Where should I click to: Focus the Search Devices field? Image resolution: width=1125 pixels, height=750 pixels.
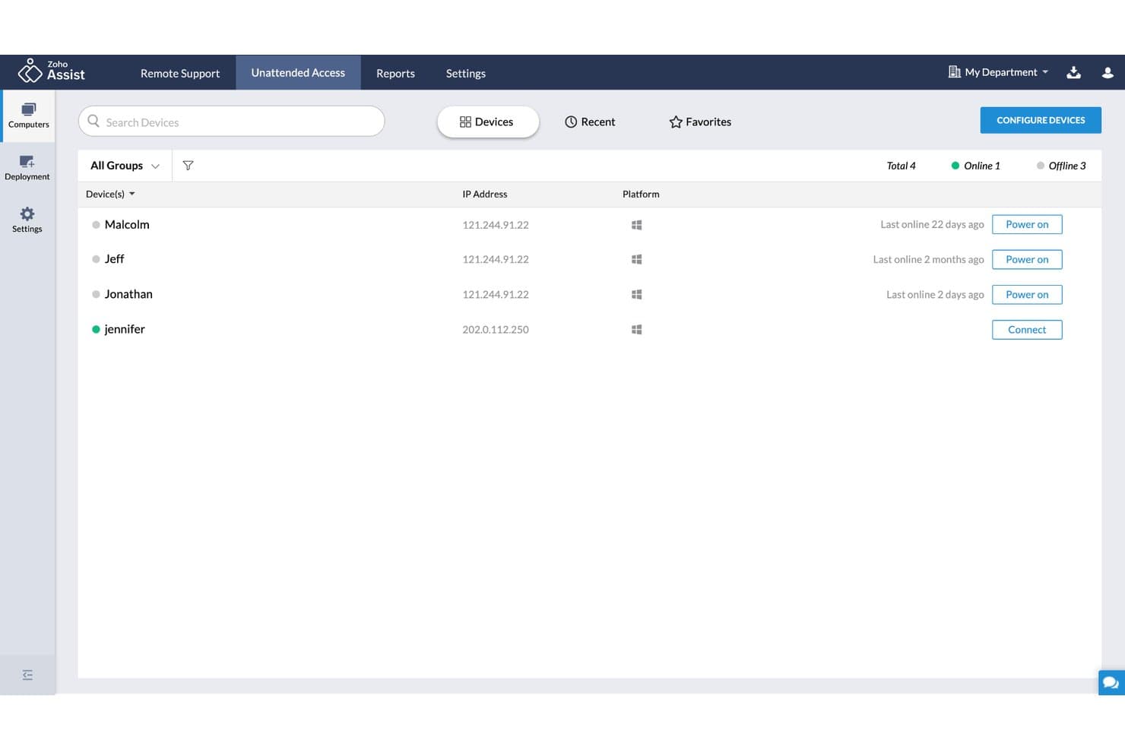click(x=231, y=122)
